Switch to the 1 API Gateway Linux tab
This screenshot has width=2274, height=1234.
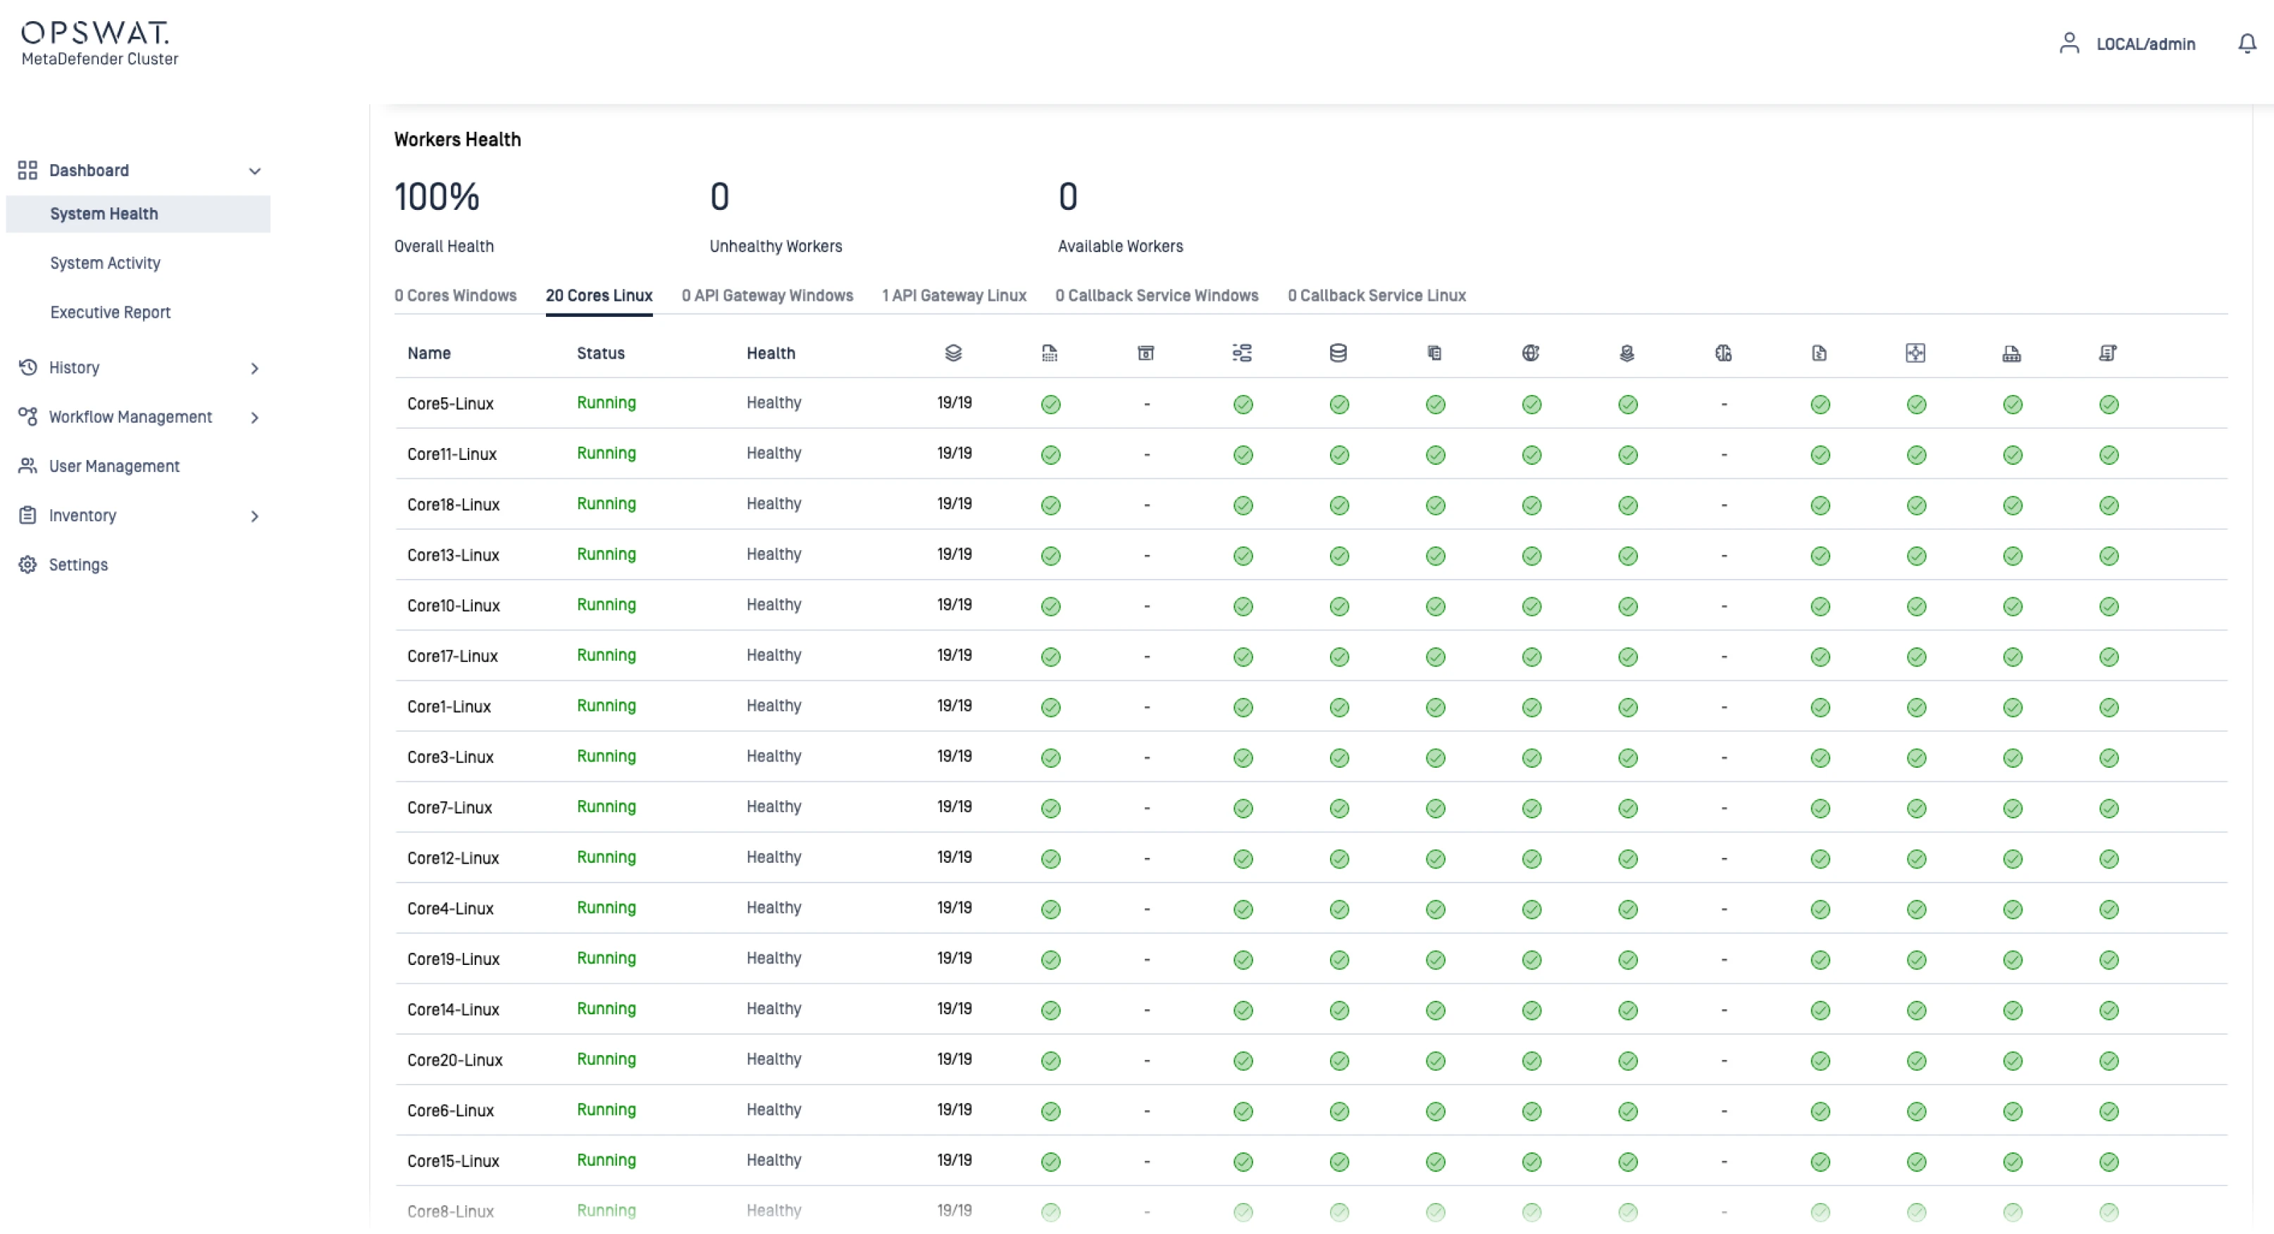953,296
